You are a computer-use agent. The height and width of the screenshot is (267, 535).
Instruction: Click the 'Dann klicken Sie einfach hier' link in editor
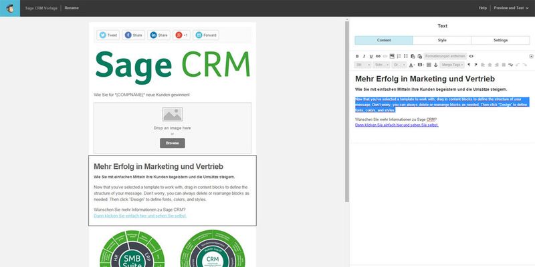pyautogui.click(x=397, y=125)
